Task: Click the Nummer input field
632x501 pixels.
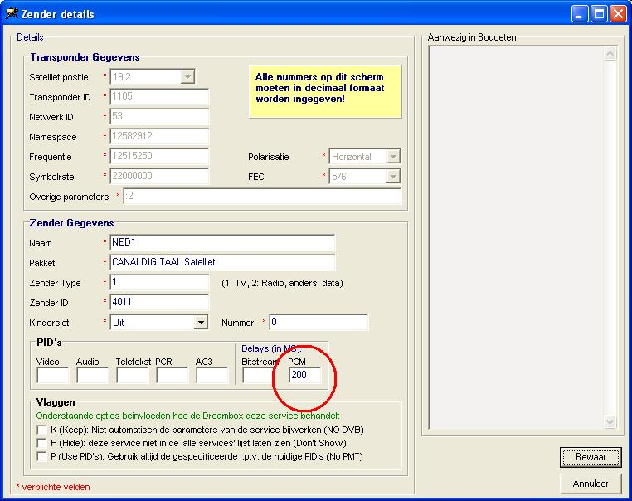Action: pyautogui.click(x=318, y=323)
